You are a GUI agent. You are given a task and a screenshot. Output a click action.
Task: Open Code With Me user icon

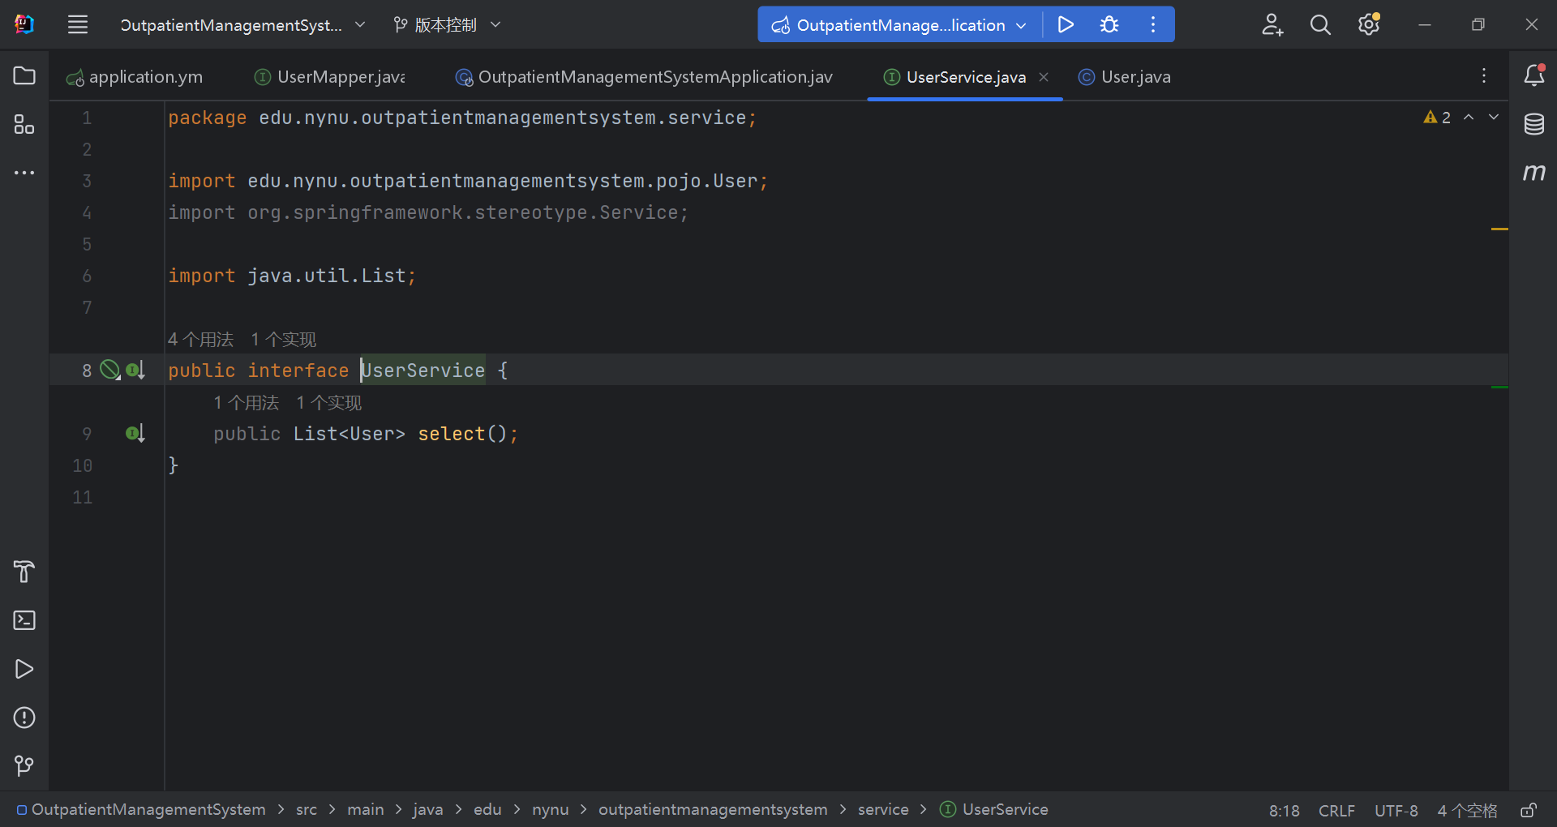point(1272,25)
